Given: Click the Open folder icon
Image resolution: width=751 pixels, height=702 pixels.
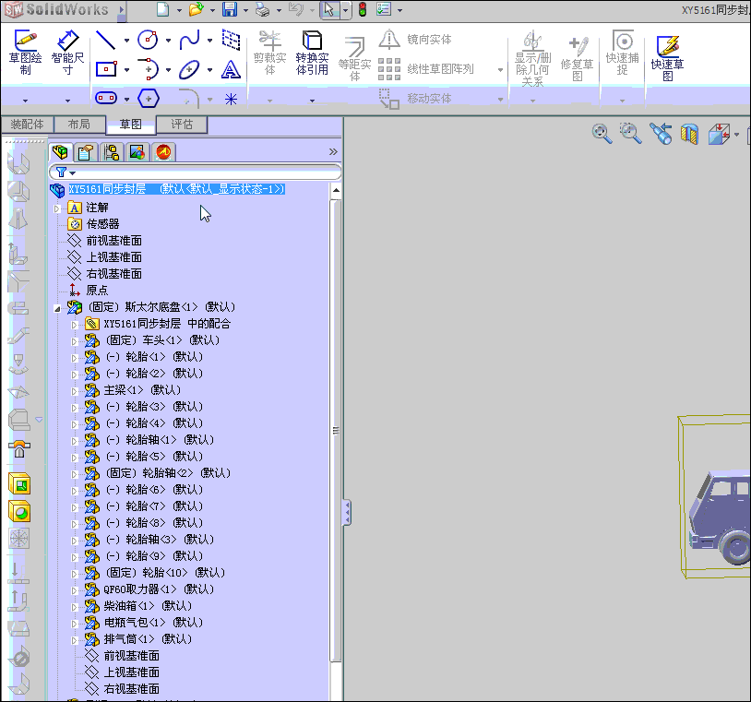Looking at the screenshot, I should (196, 9).
